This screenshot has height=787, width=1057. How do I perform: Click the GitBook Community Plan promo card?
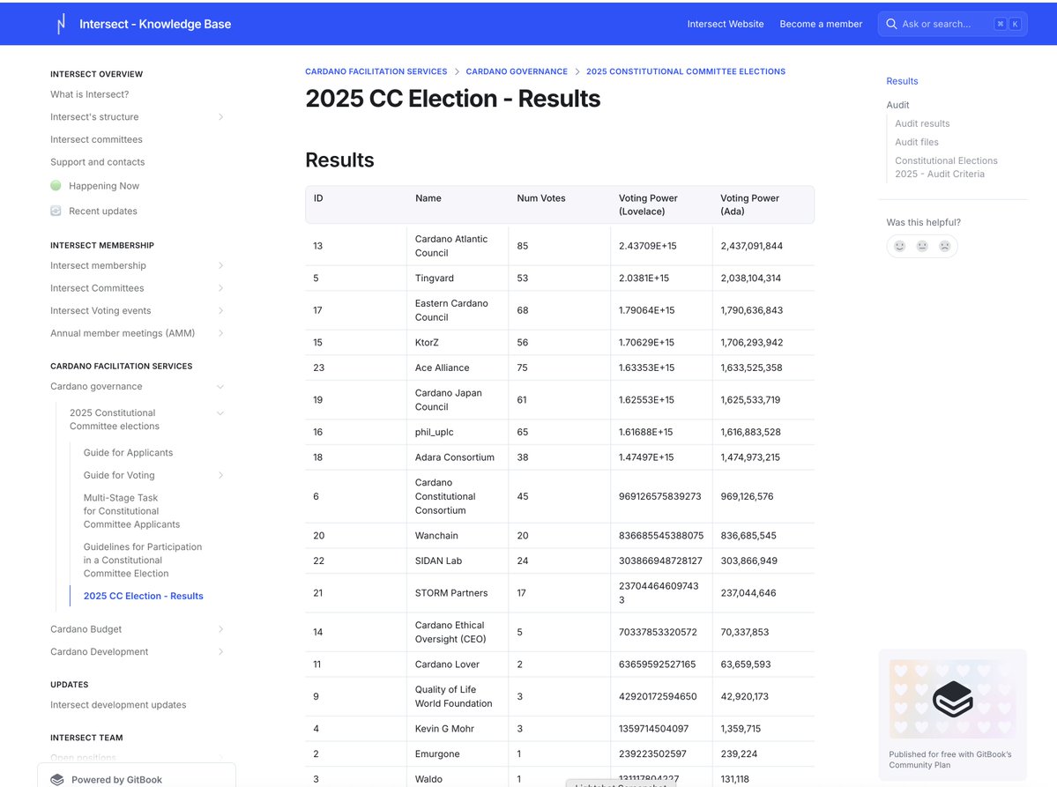[x=952, y=712]
